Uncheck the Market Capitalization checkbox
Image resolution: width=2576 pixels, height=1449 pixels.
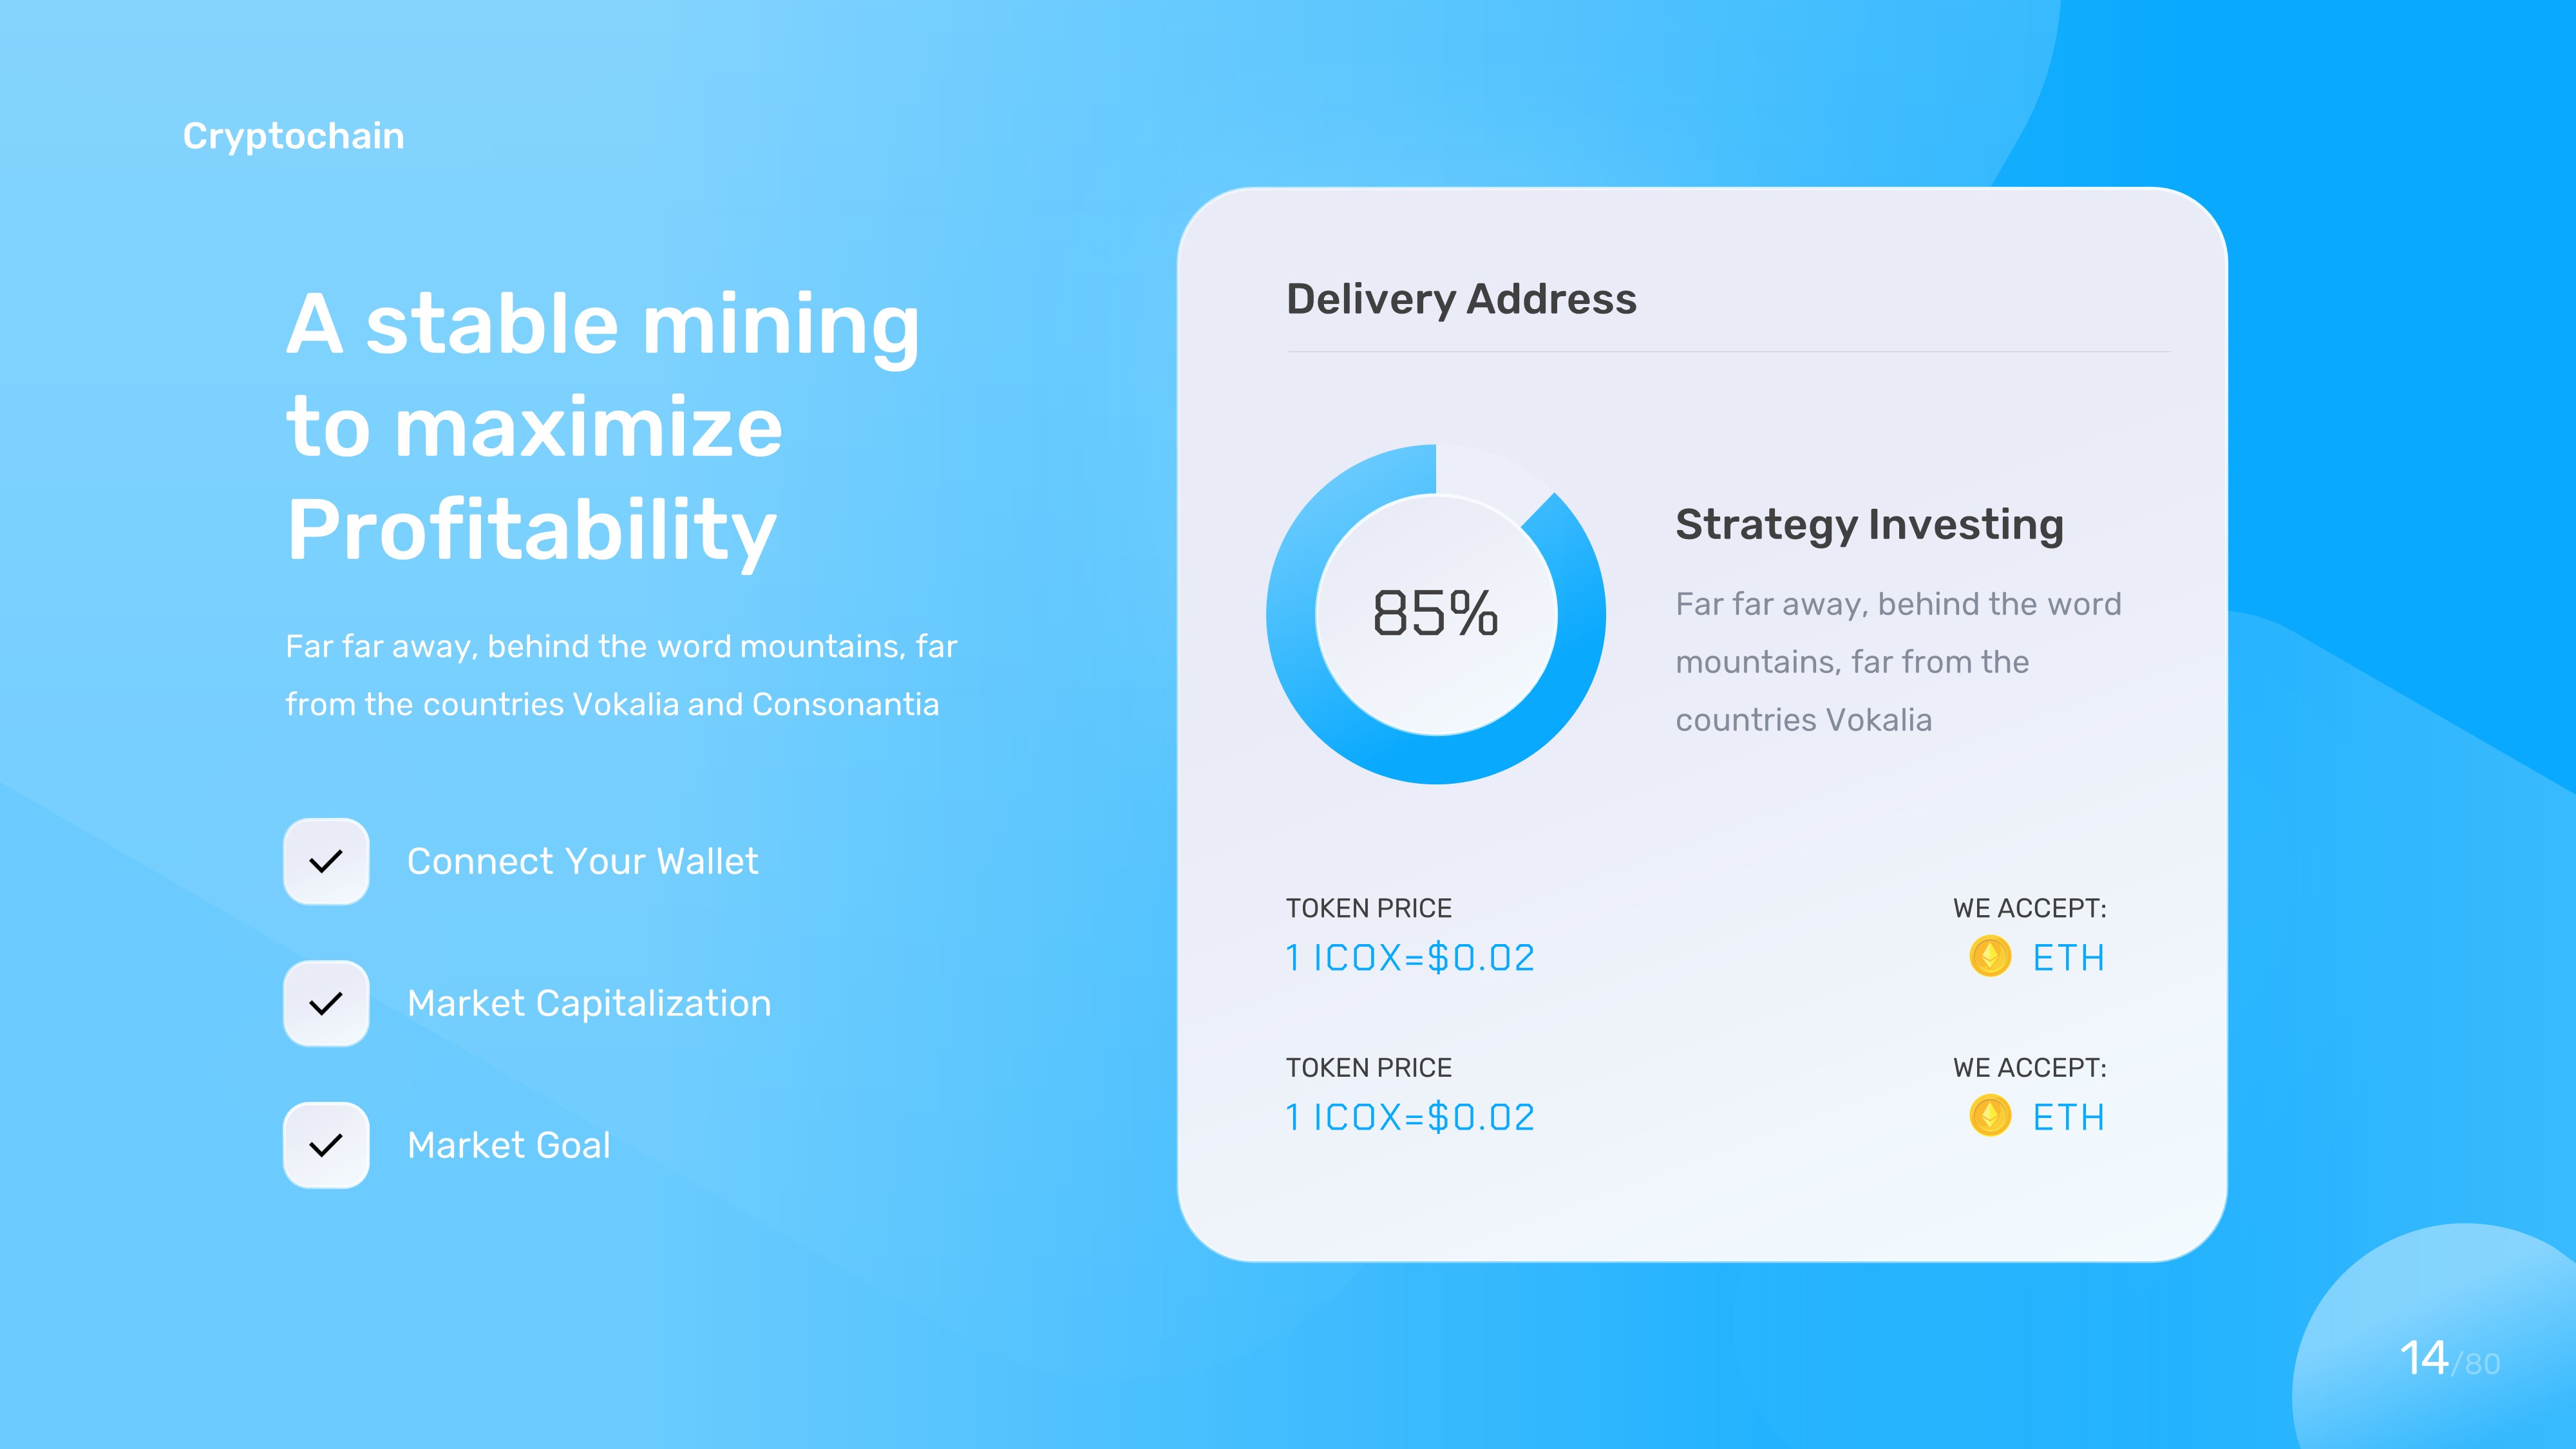pyautogui.click(x=326, y=1003)
